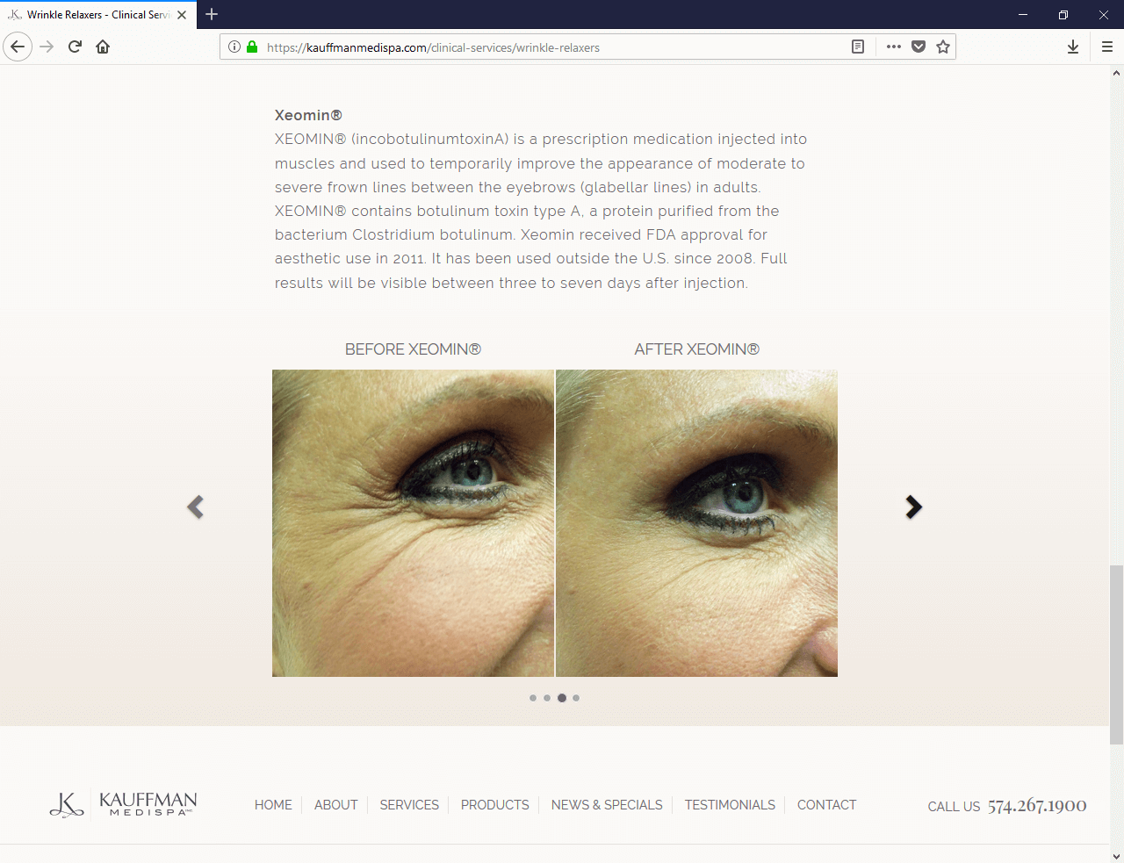Open the SERVICES footer link

(409, 805)
